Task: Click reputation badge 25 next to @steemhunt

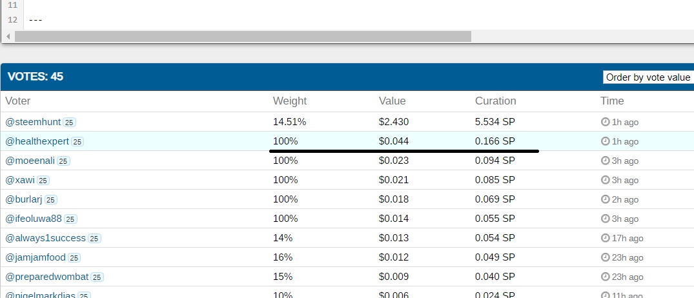Action: click(69, 123)
